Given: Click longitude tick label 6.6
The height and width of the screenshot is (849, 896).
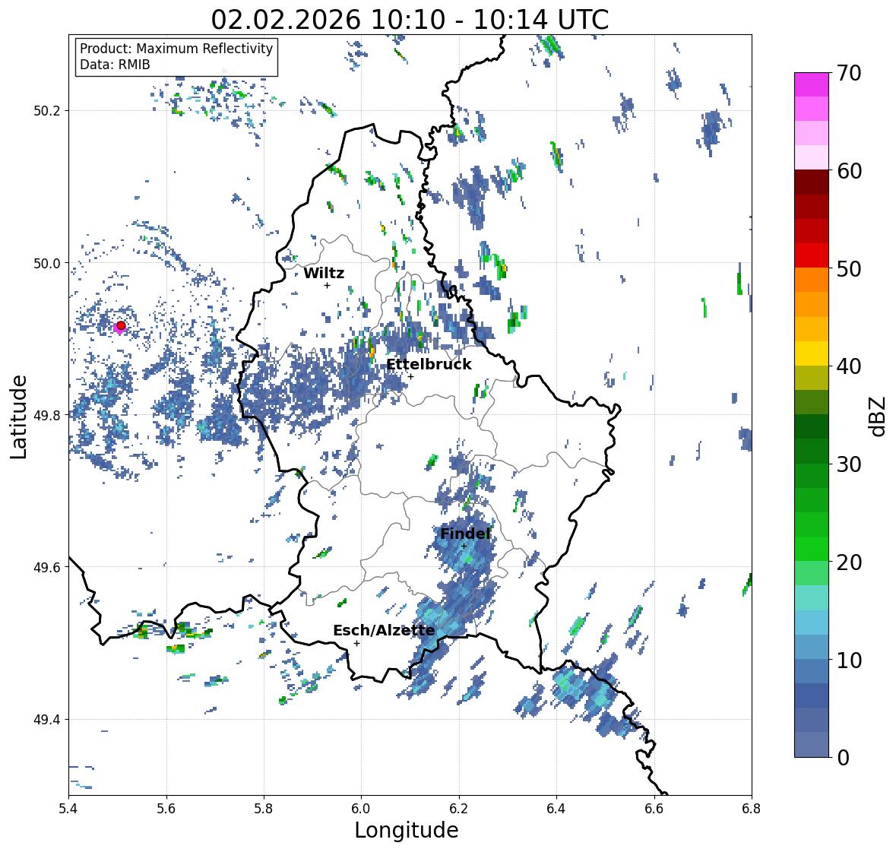Looking at the screenshot, I should pyautogui.click(x=654, y=808).
